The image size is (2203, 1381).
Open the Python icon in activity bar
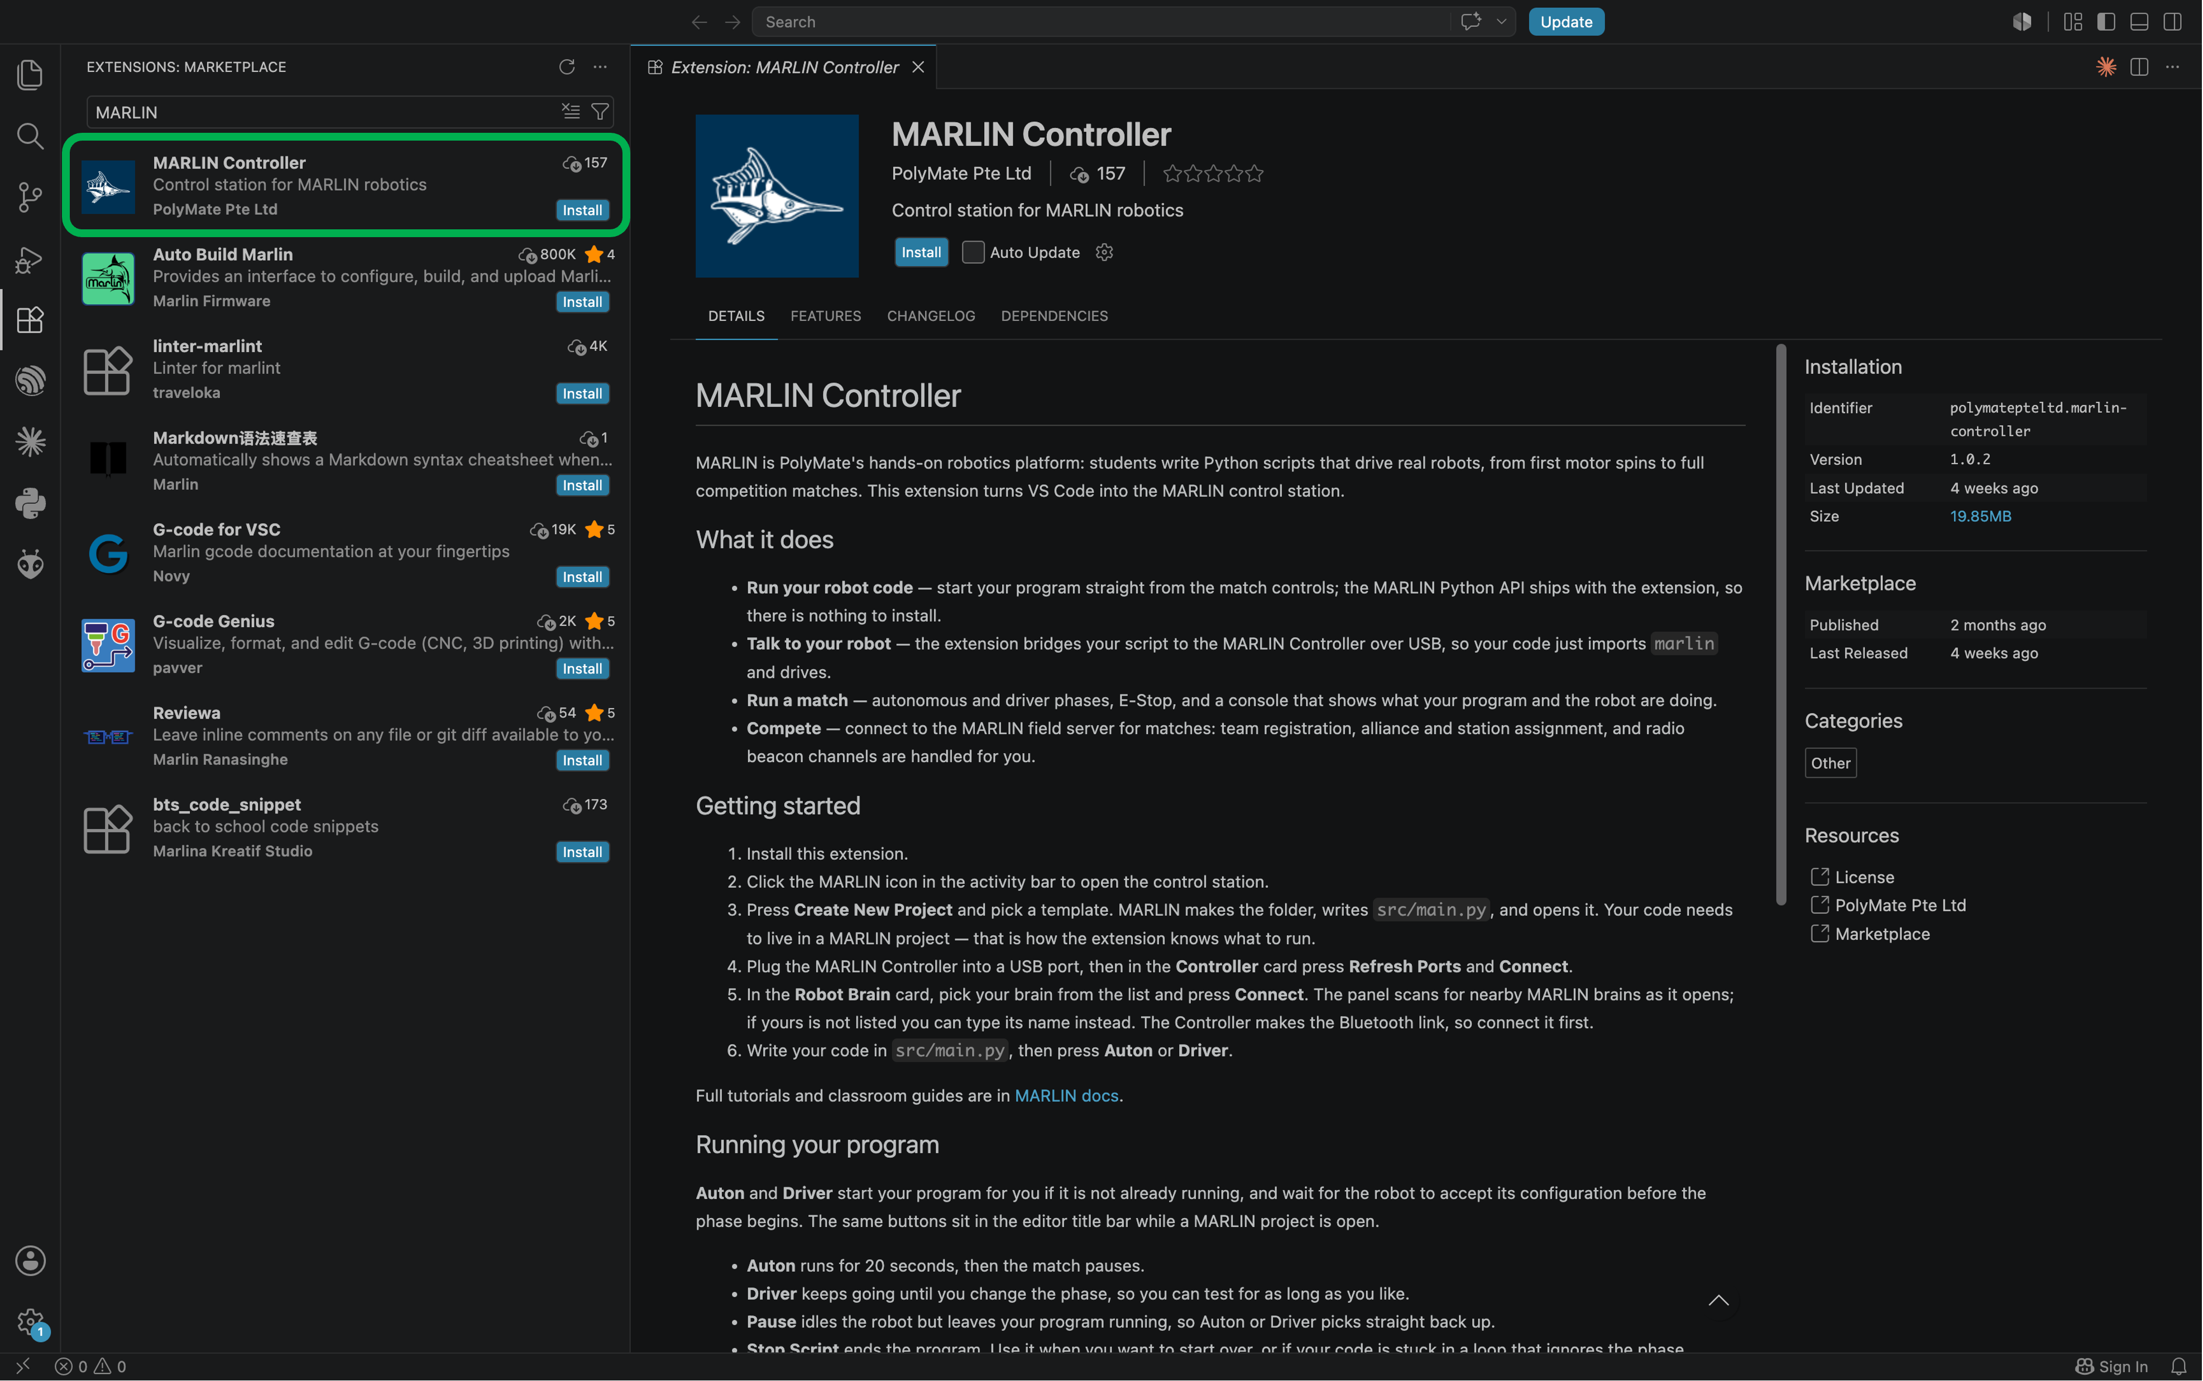point(30,503)
